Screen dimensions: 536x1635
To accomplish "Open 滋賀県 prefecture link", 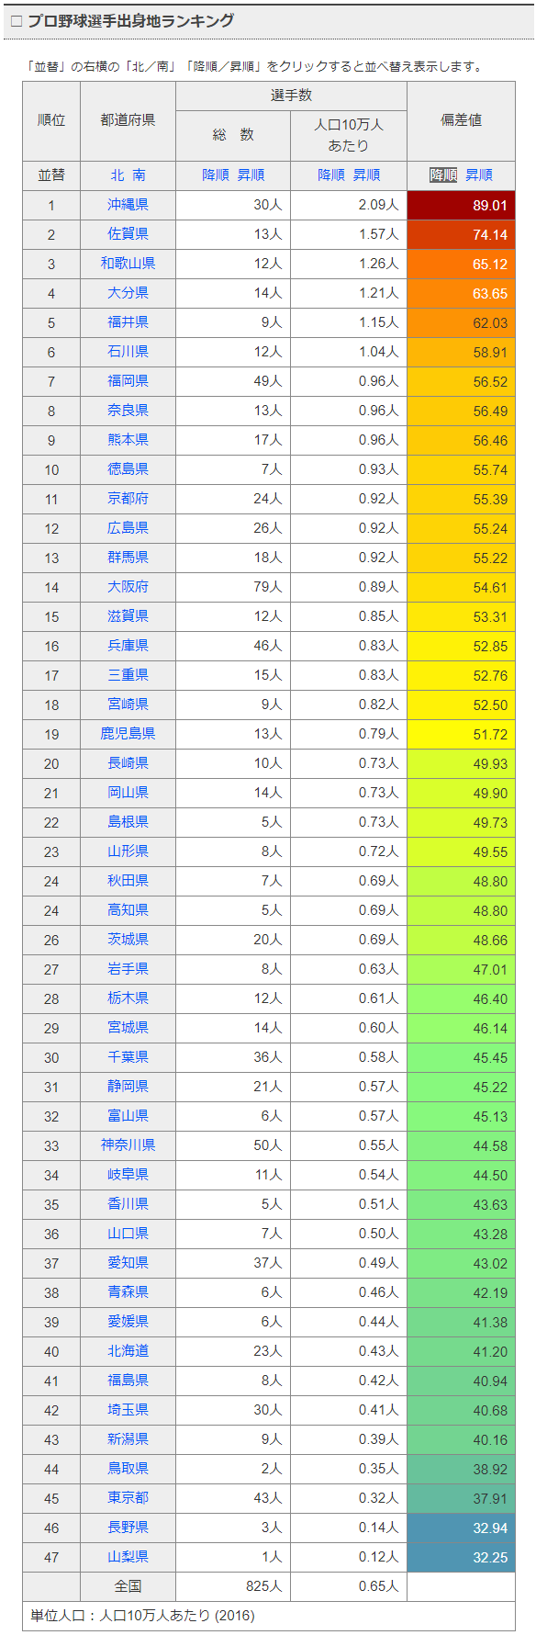I will tap(128, 616).
